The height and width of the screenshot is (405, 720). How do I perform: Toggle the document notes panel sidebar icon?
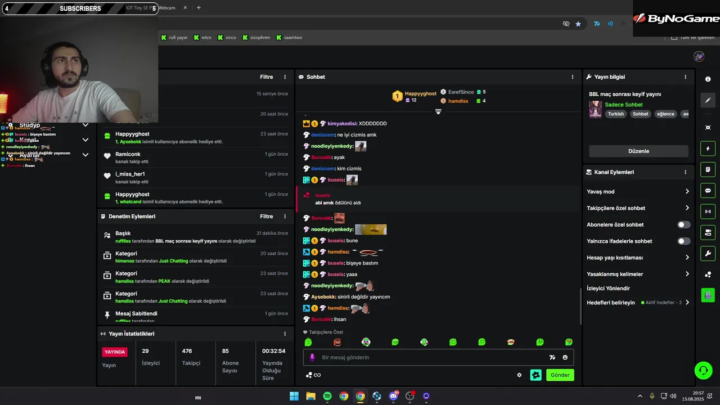708,169
